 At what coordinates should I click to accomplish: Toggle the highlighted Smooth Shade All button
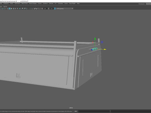pyautogui.click(x=9, y=8)
